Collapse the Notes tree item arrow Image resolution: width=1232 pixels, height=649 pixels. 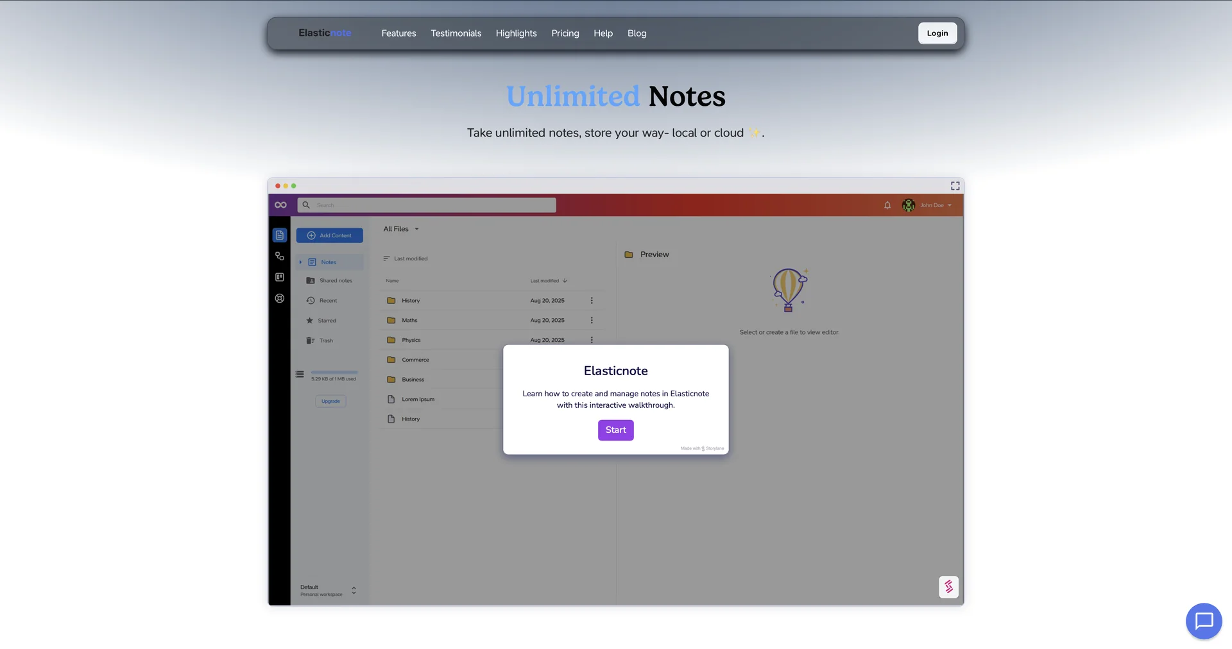point(300,262)
